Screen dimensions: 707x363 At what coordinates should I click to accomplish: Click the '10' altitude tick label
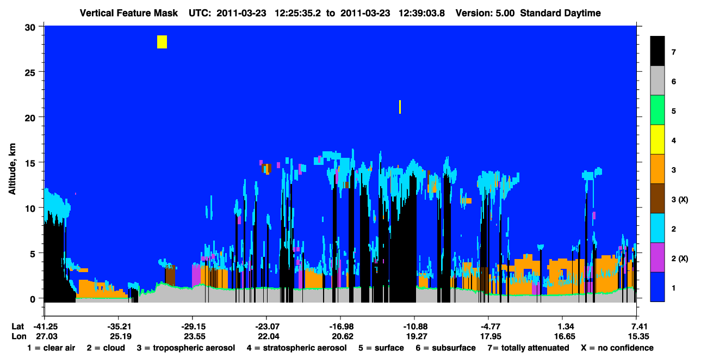pyautogui.click(x=31, y=208)
